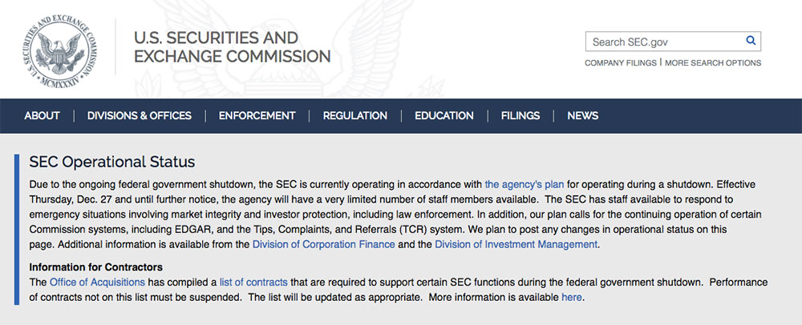Click the U.S. Securities and Exchange Commission title

click(x=233, y=47)
